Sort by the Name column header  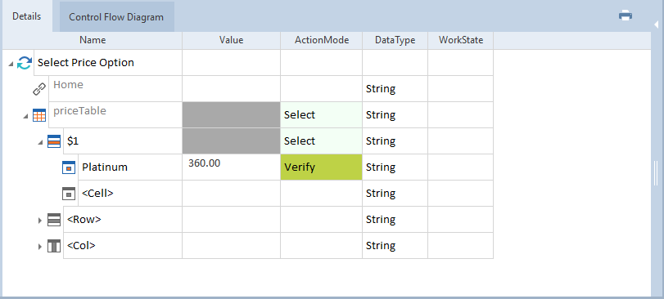pos(93,40)
